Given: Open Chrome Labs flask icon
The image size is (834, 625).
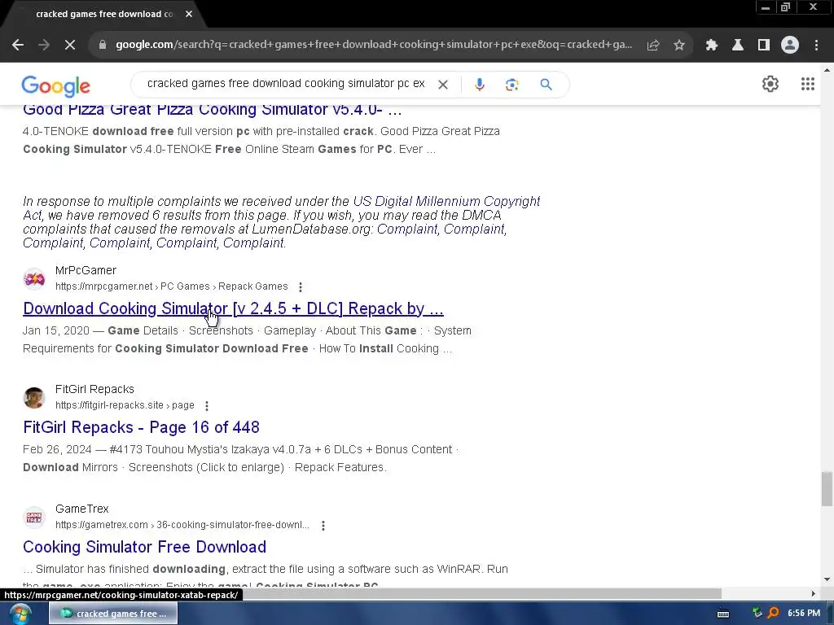Looking at the screenshot, I should coord(738,46).
